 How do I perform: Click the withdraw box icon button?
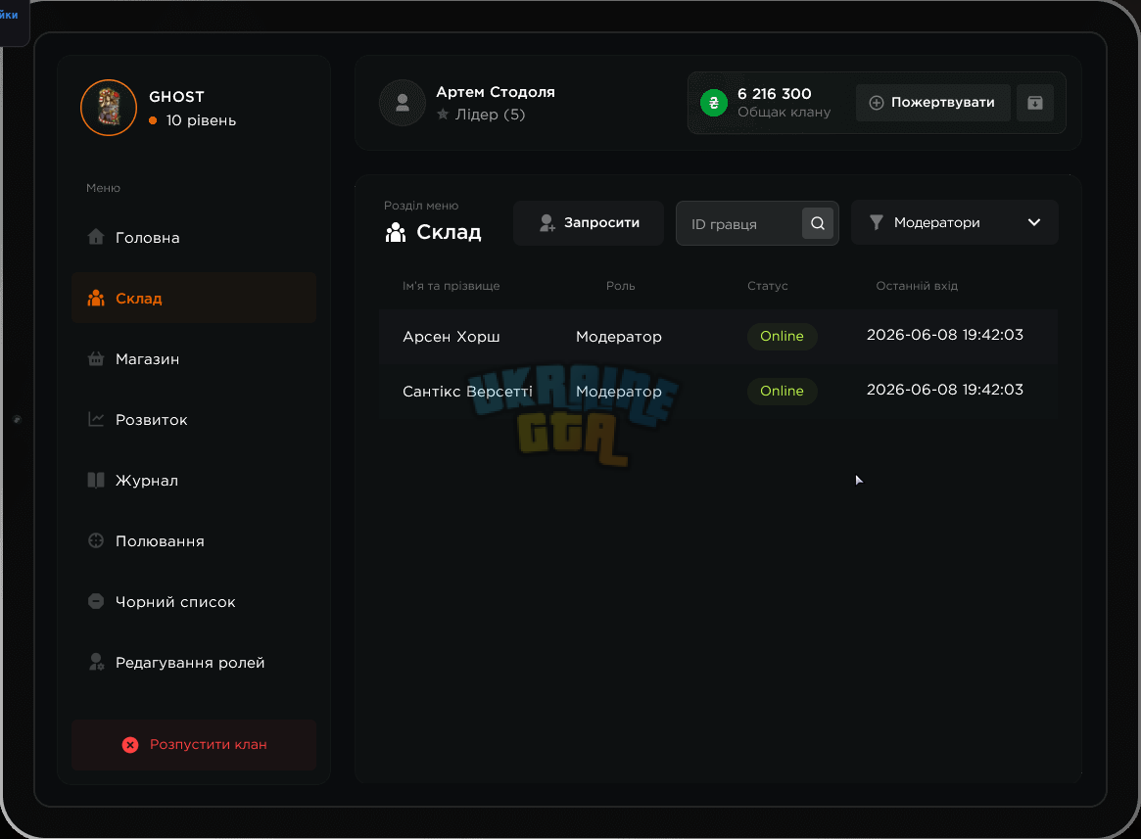1035,103
